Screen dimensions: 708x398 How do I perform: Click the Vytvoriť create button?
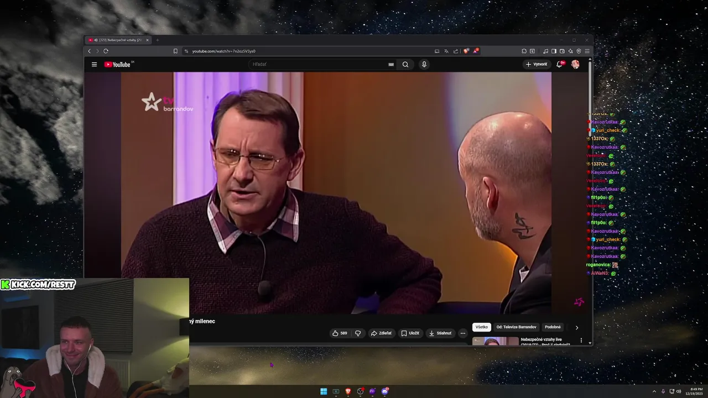click(x=537, y=64)
